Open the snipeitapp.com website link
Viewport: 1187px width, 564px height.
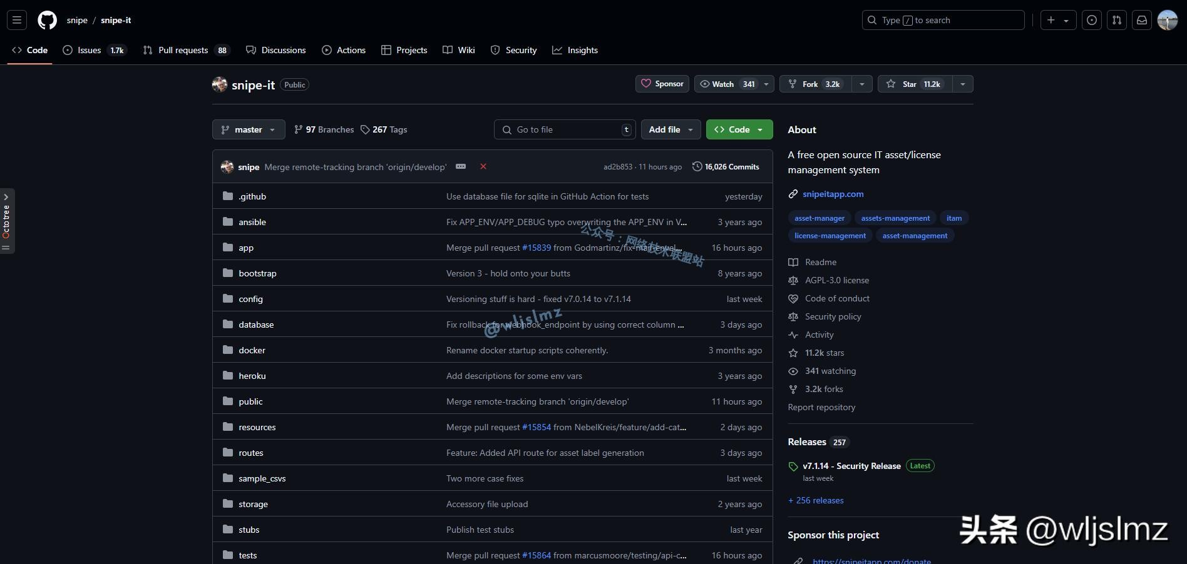click(x=833, y=194)
